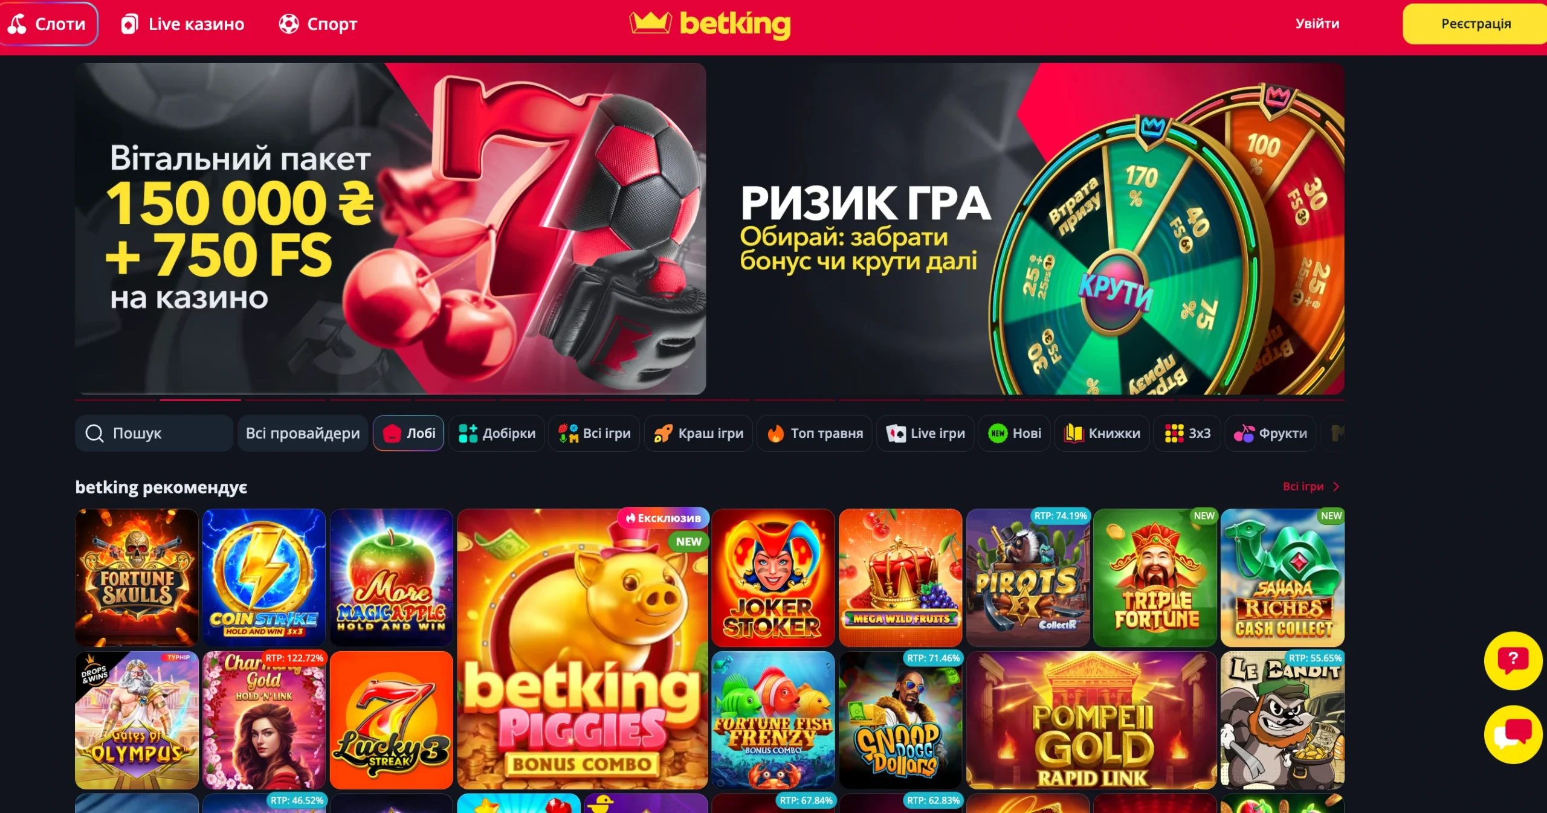The image size is (1547, 813).
Task: Select the Фрукти cherries category
Action: click(x=1270, y=433)
